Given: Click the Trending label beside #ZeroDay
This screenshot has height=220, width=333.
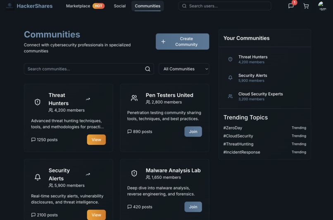Looking at the screenshot, I should [x=299, y=128].
